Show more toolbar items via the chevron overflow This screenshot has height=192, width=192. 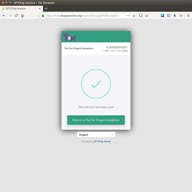[181, 16]
